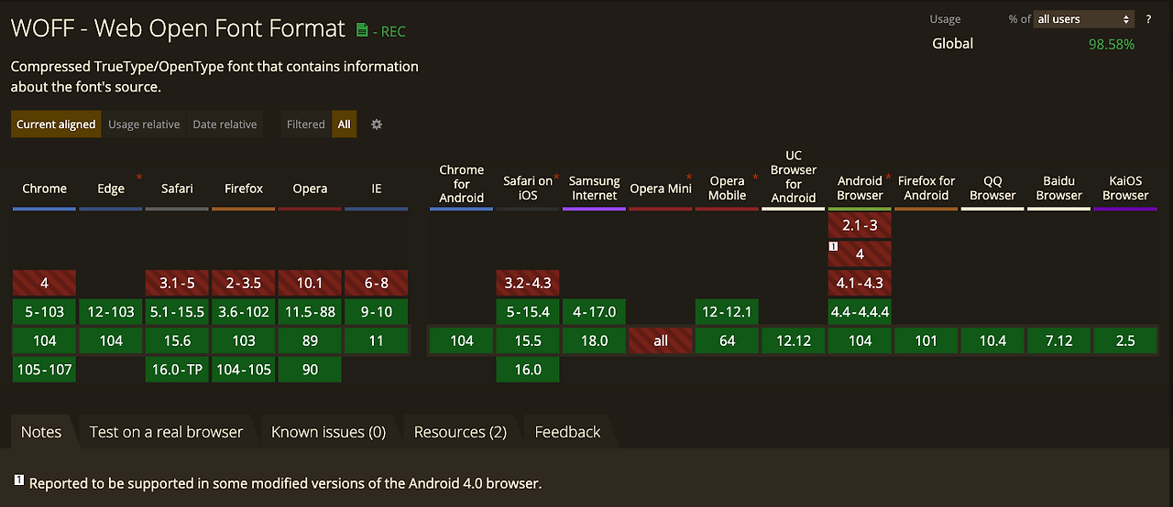Image resolution: width=1173 pixels, height=507 pixels.
Task: Open the all users usage dropdown
Action: point(1084,19)
